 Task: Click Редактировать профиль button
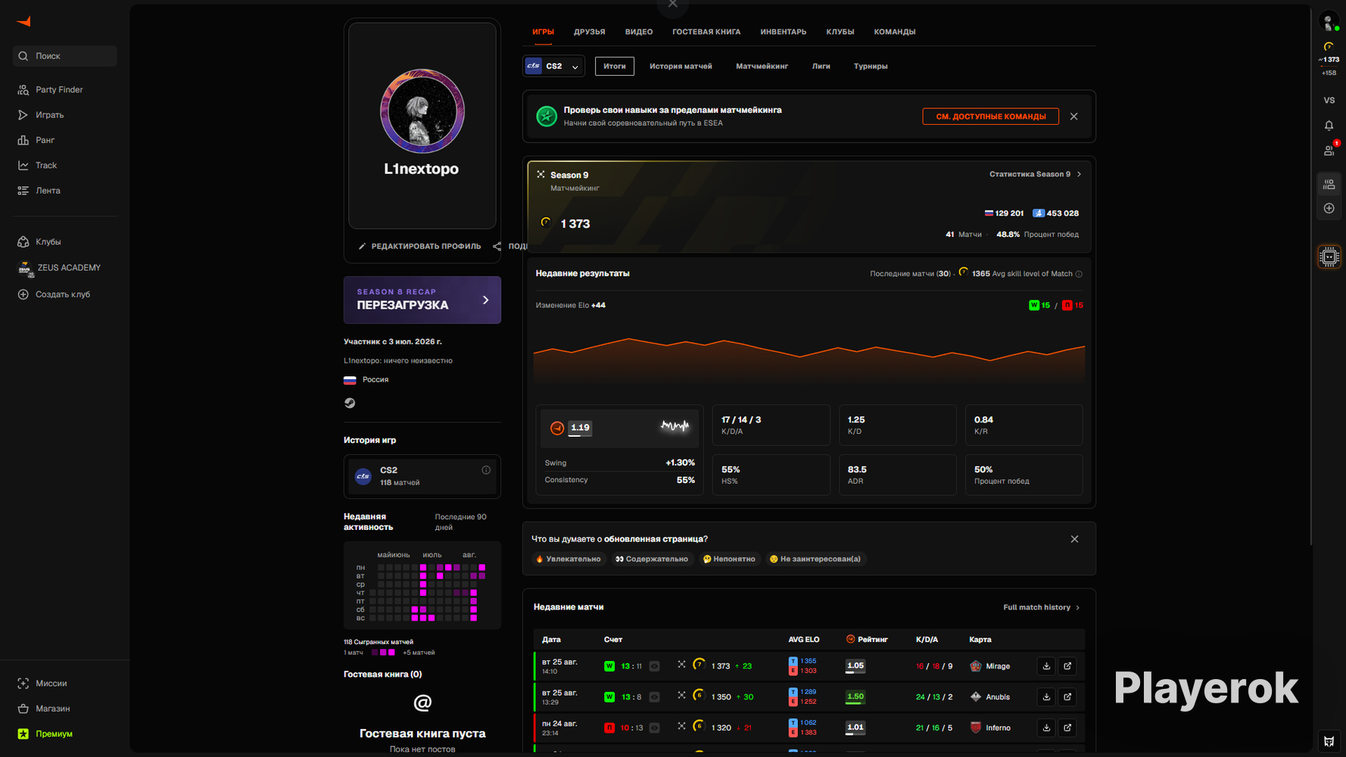419,246
